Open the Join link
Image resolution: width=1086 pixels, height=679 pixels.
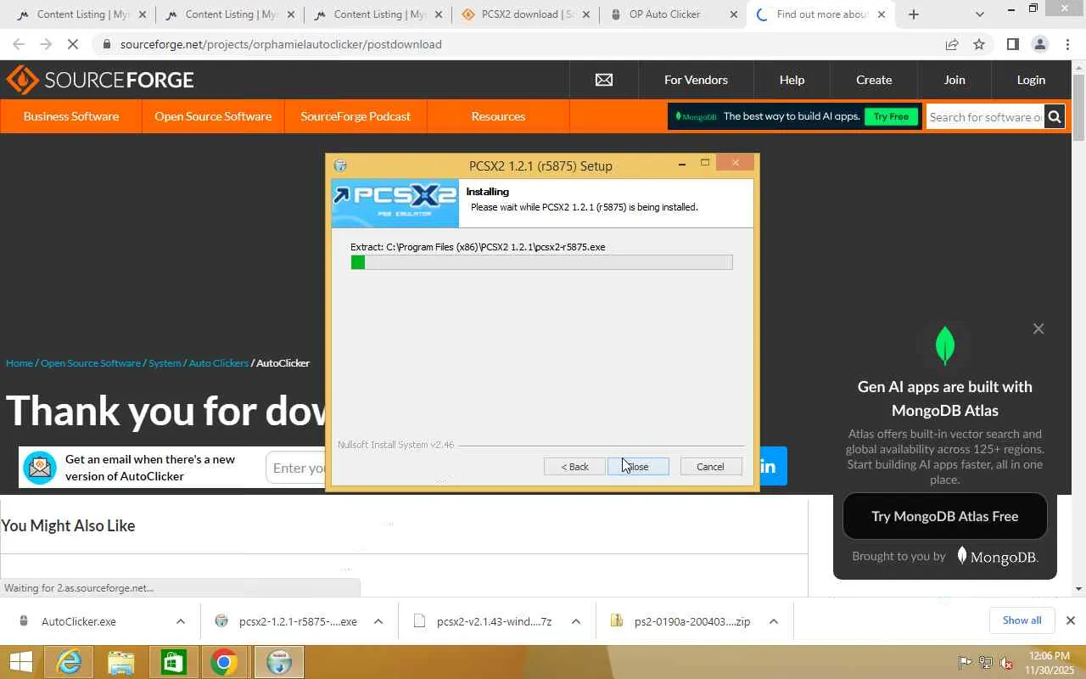click(954, 80)
